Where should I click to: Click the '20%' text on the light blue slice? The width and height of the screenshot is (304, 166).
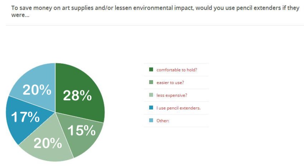37,90
